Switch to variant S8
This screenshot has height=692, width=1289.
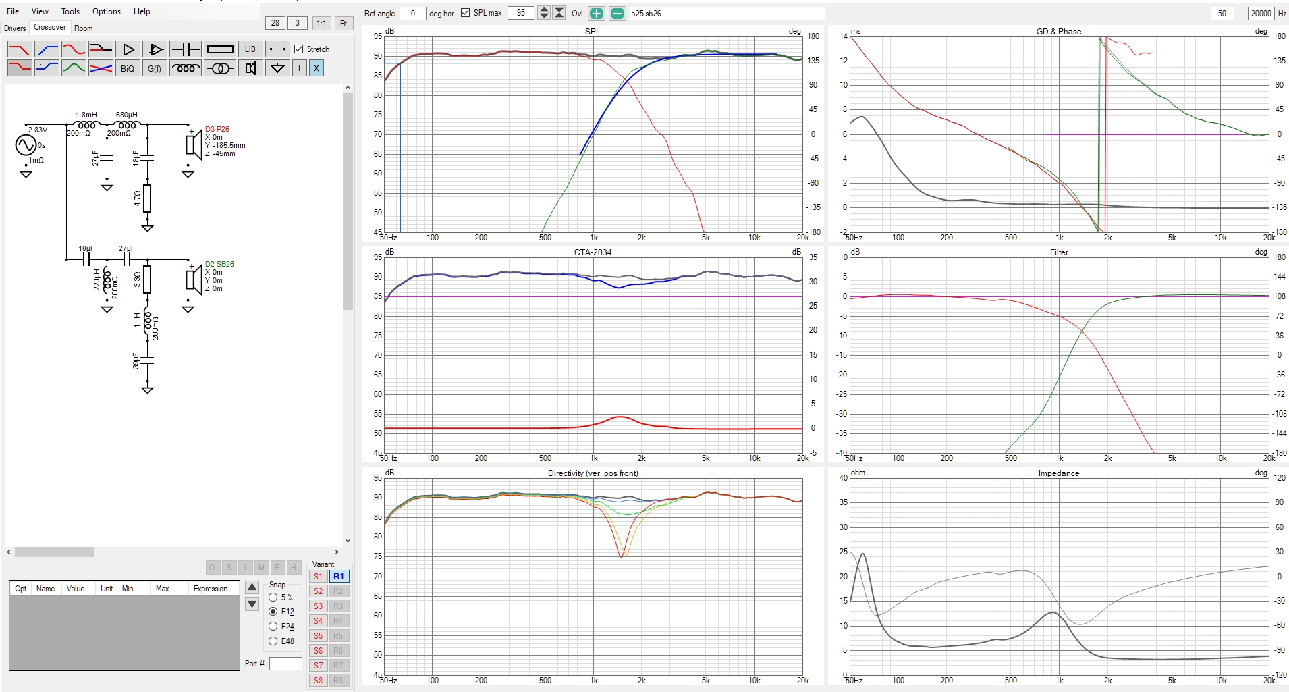pos(318,681)
